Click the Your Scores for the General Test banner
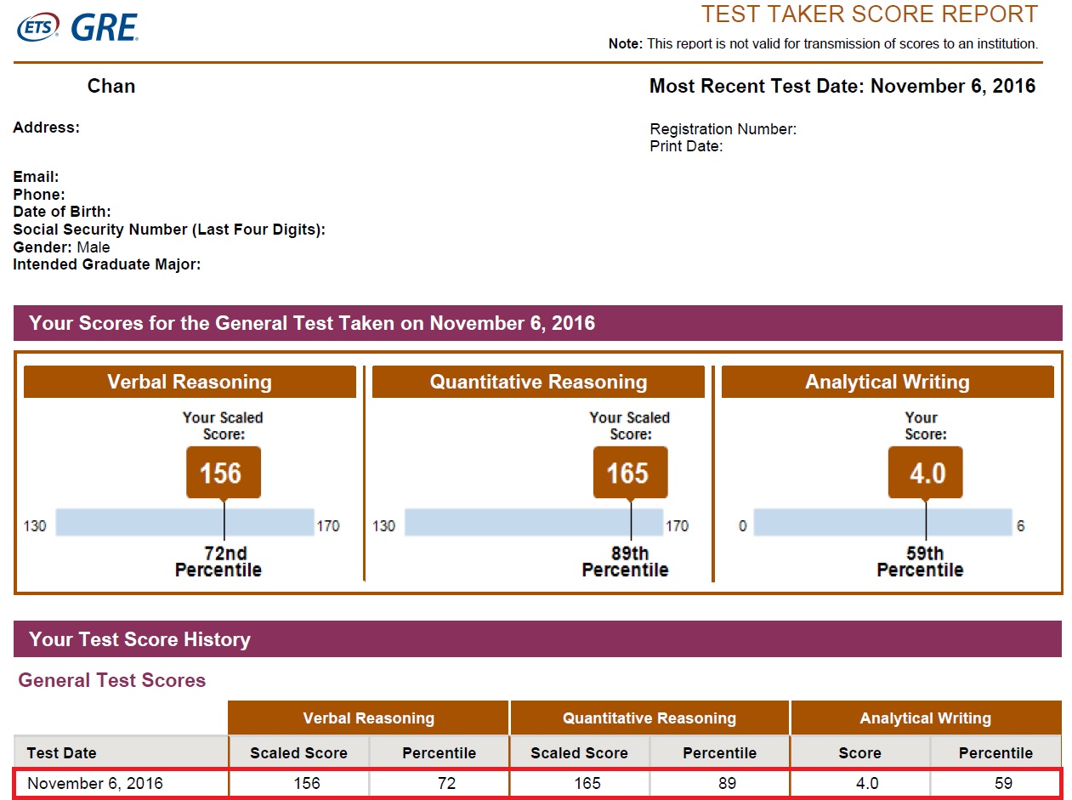The image size is (1072, 800). tap(537, 323)
